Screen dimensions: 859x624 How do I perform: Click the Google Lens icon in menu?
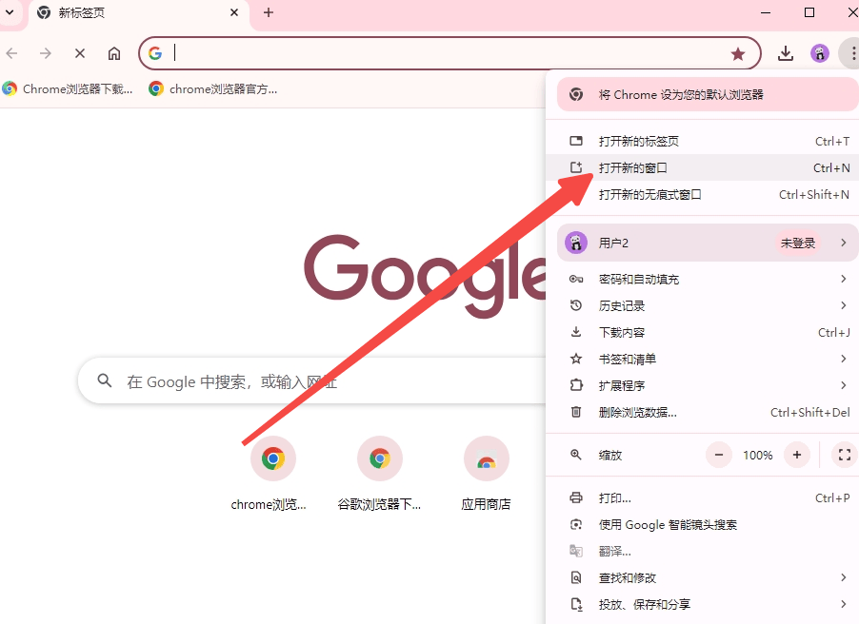(576, 524)
